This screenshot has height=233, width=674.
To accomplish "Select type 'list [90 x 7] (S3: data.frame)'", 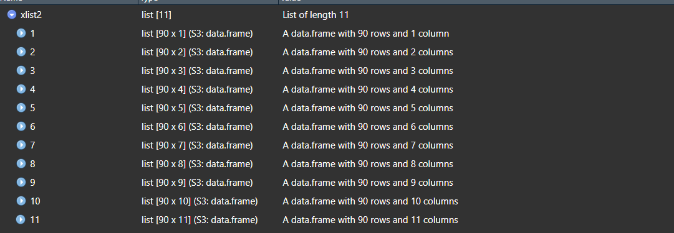I will coord(197,145).
